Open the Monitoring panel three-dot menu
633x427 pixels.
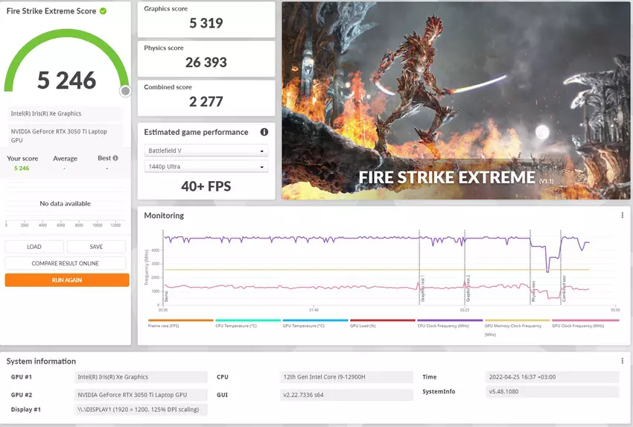point(622,215)
